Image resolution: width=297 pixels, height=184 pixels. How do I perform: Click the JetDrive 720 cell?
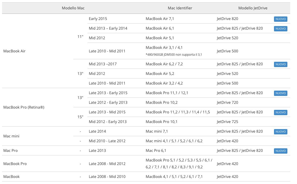coord(227,103)
